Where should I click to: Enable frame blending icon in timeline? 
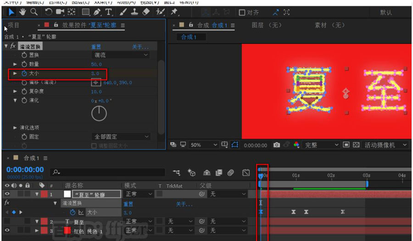pos(219,173)
